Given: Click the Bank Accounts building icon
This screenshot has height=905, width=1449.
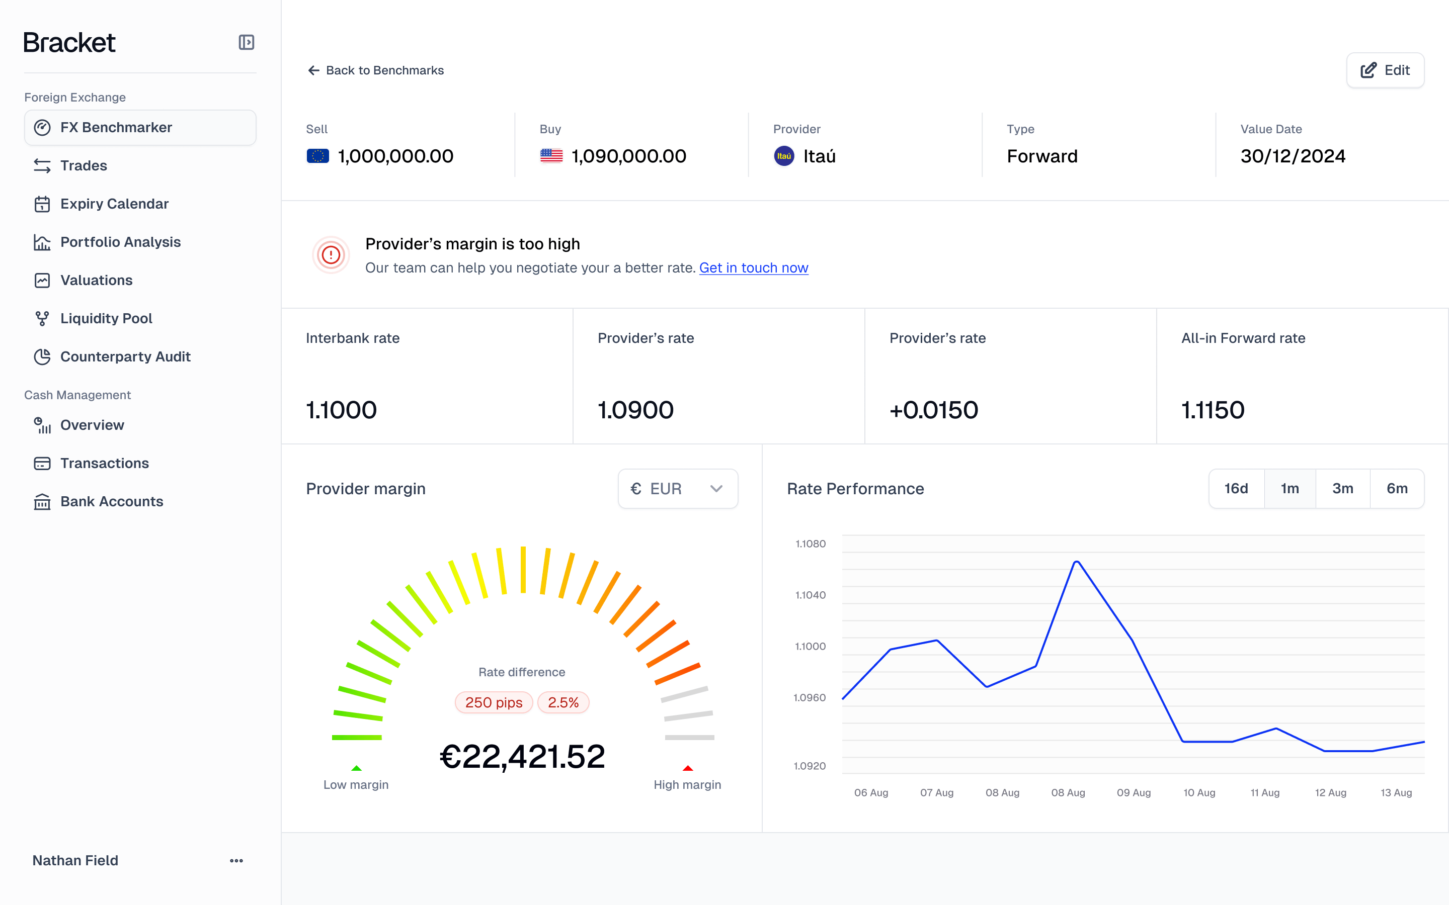Looking at the screenshot, I should 42,502.
